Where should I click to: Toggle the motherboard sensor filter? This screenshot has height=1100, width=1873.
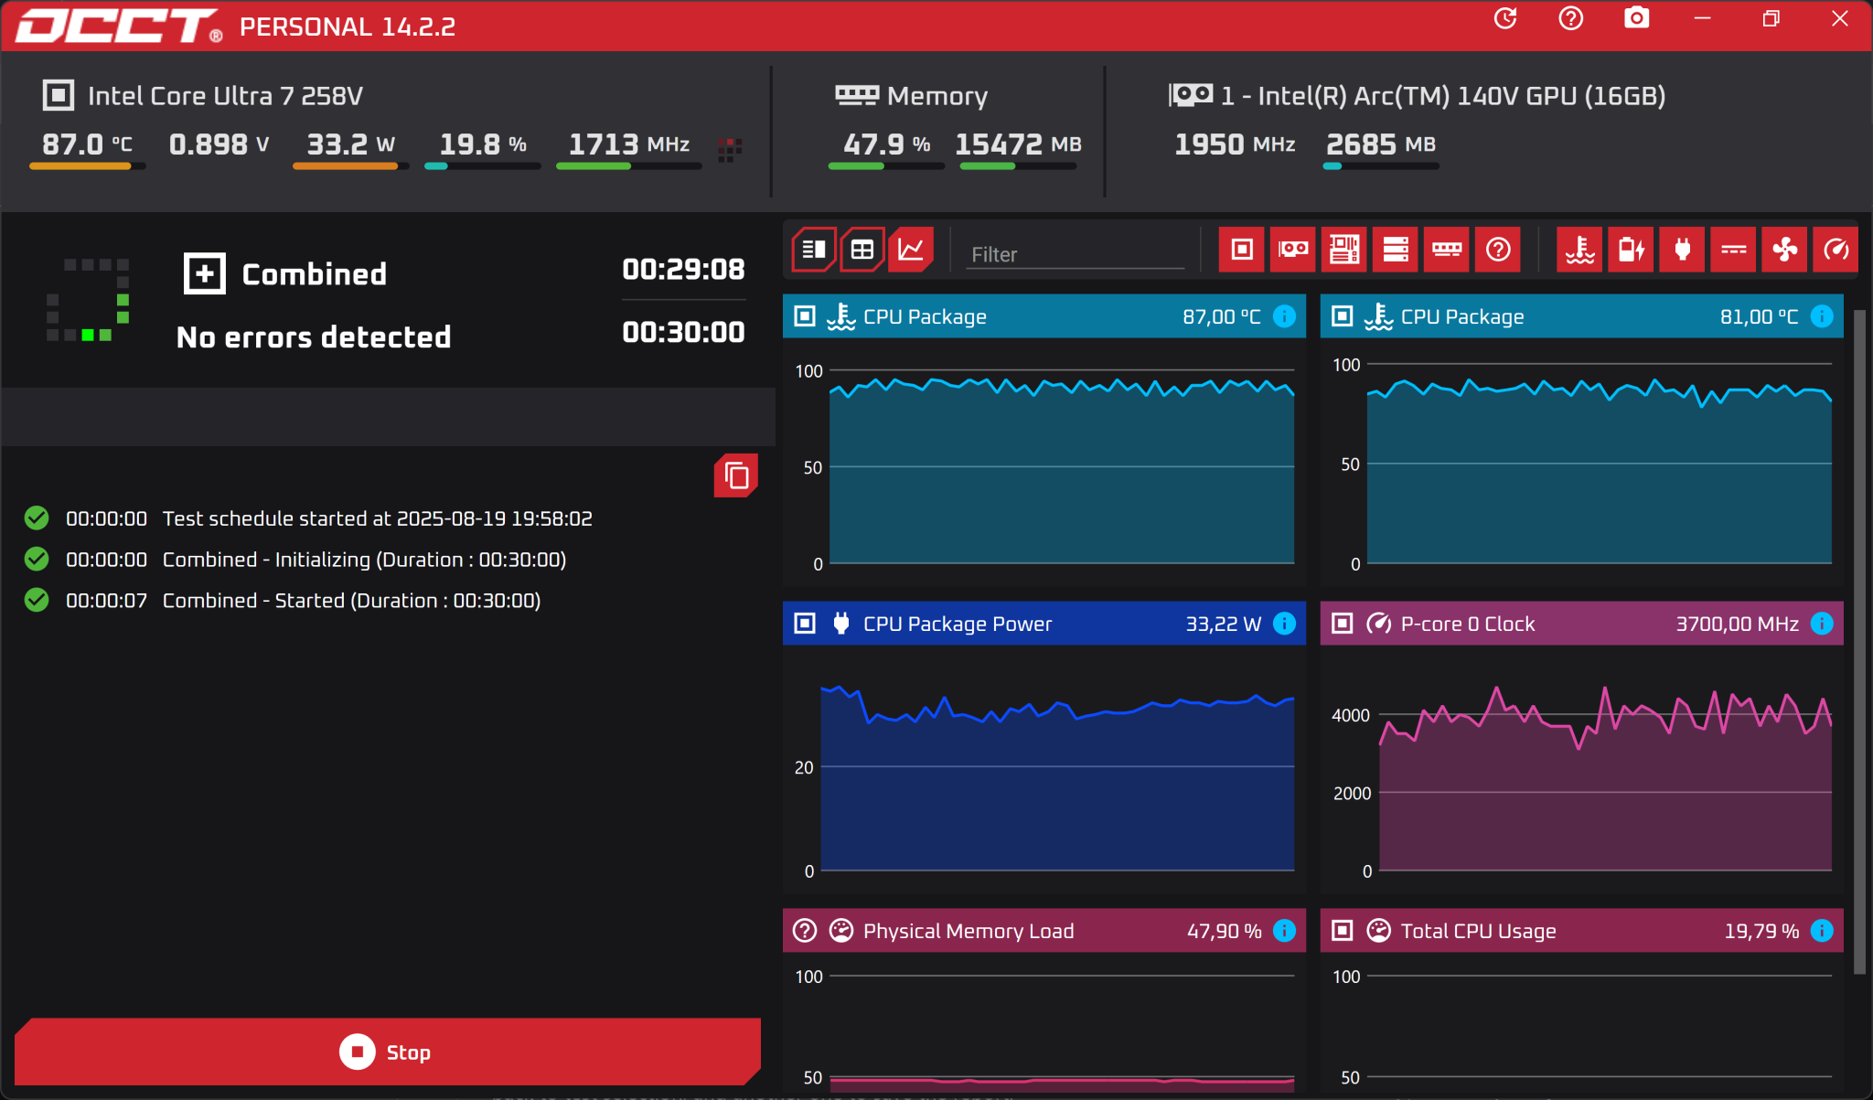[x=1343, y=250]
